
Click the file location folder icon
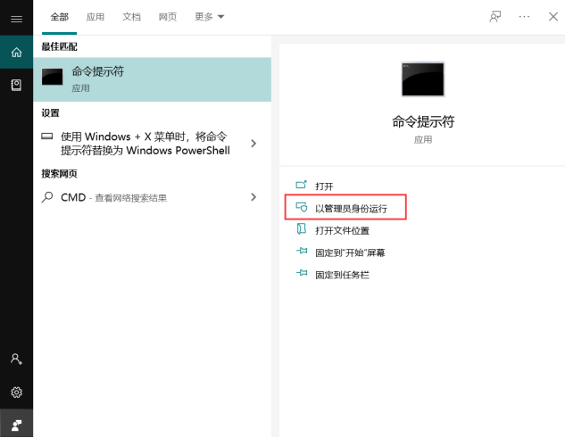(301, 228)
